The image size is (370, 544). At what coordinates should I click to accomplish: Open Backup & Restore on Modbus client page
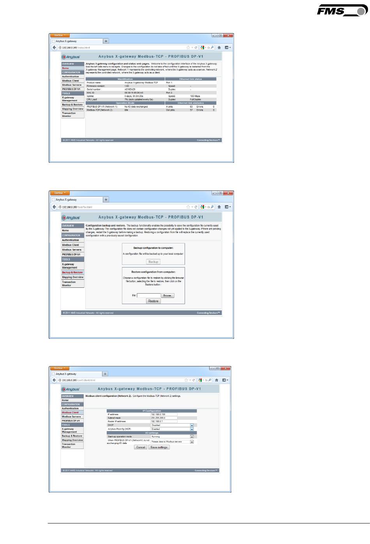tap(72, 436)
